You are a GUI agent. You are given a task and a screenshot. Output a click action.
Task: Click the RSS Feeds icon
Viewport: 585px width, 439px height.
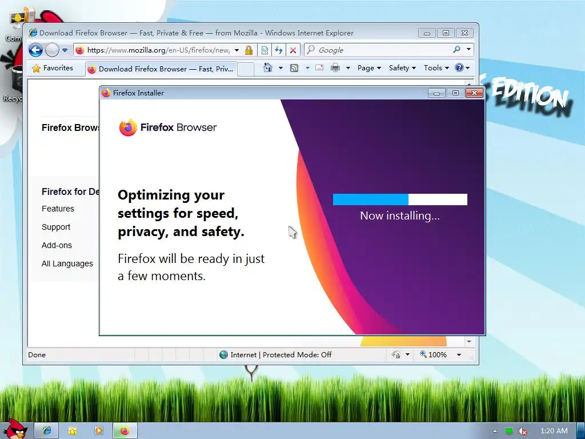[x=294, y=68]
